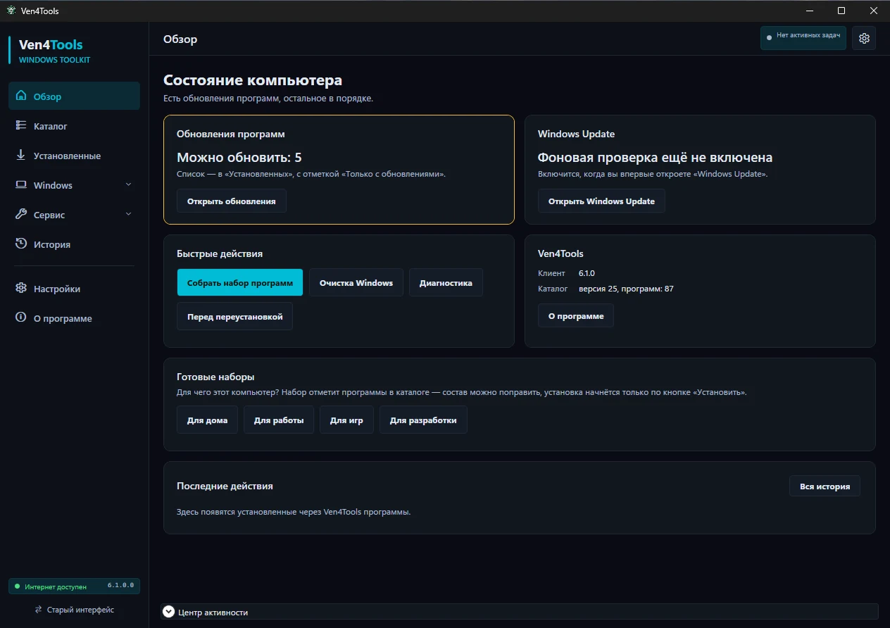
Task: Click the О программе info icon
Action: click(x=21, y=318)
